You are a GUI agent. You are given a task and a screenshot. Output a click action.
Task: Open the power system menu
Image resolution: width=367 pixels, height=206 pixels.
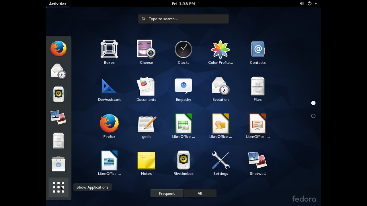click(312, 4)
